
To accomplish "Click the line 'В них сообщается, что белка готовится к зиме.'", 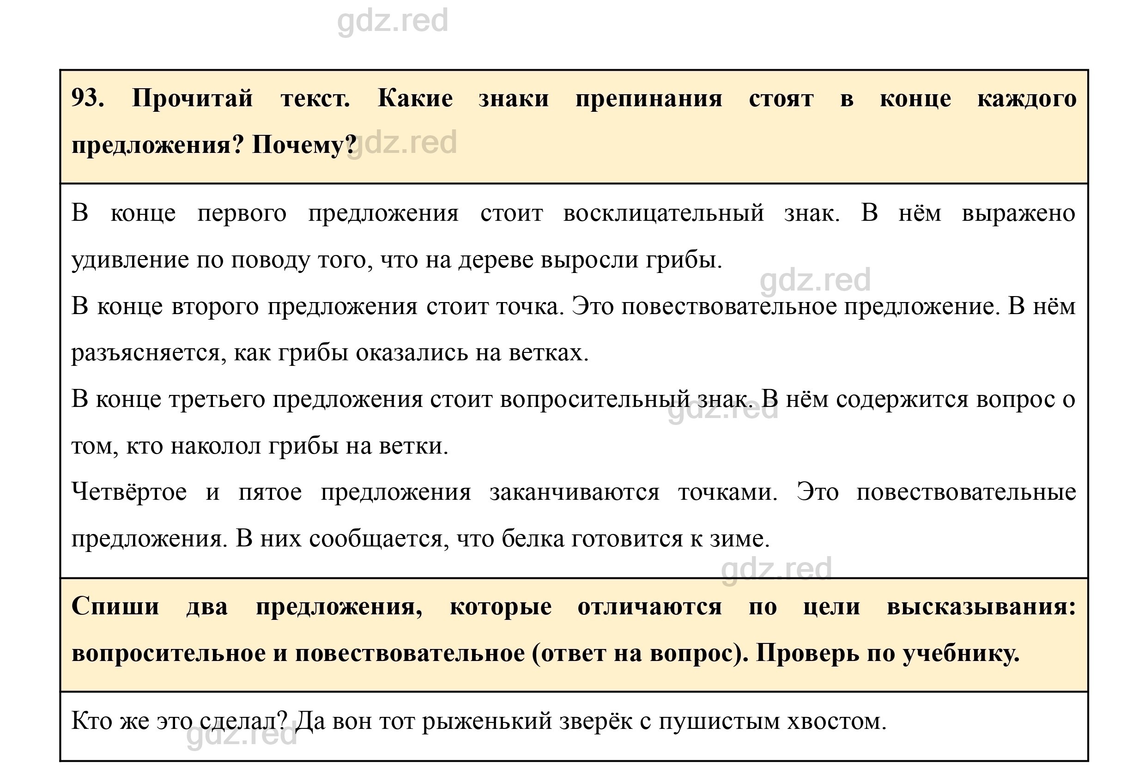I will pyautogui.click(x=503, y=539).
